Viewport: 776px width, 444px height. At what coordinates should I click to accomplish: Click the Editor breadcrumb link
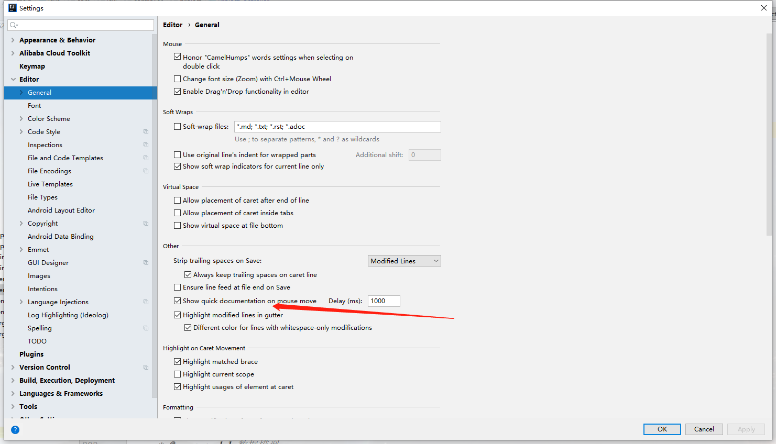(x=172, y=25)
